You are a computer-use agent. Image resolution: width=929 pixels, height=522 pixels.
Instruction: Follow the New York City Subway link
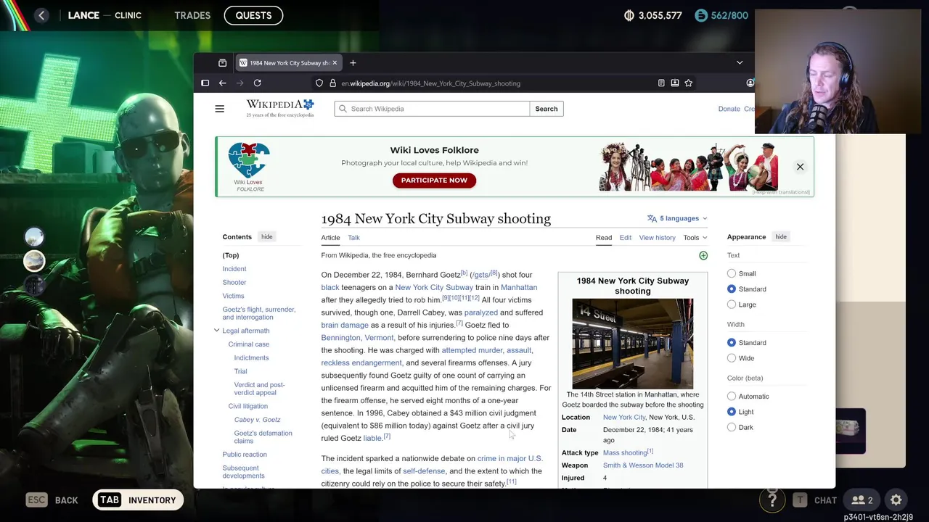click(x=434, y=287)
